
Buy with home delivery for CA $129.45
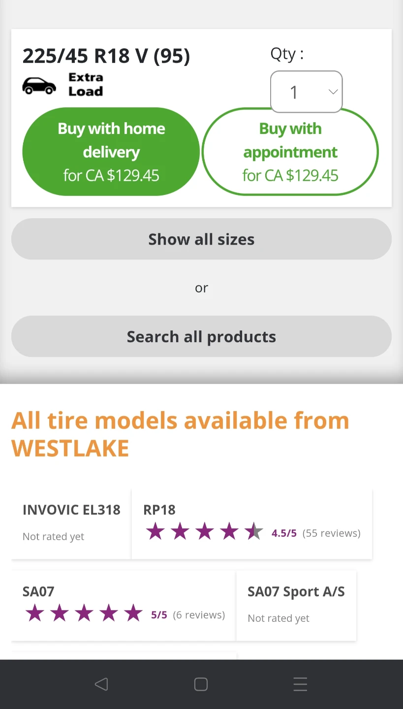(111, 152)
